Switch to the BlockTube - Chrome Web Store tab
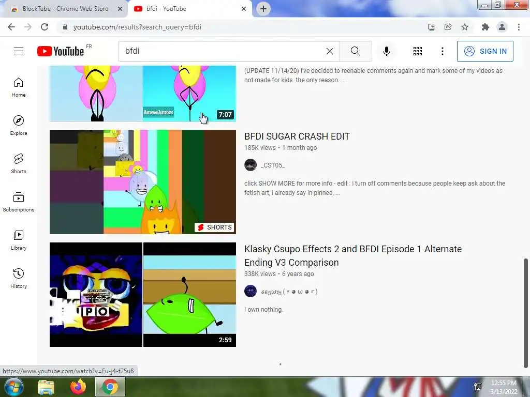Screen dimensions: 530x397 64,9
